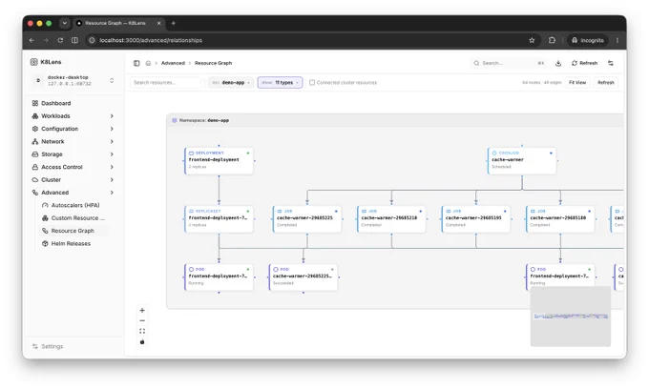This screenshot has height=389, width=649.
Task: Expand the Workloads section chevron
Action: 112,116
